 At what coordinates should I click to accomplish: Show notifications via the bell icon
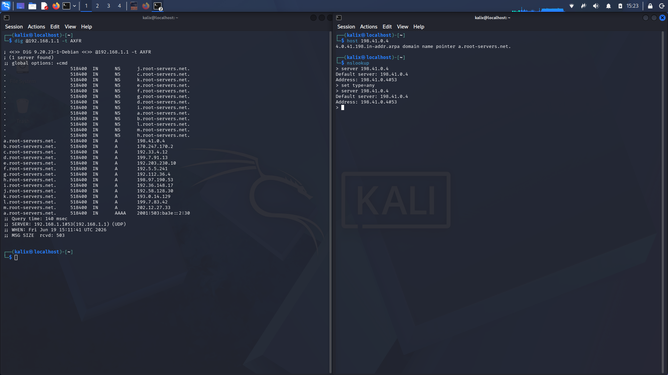(x=609, y=6)
